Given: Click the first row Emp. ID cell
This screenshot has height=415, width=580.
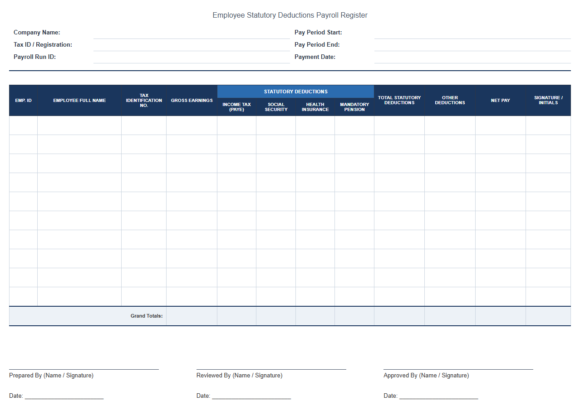Looking at the screenshot, I should (23, 125).
